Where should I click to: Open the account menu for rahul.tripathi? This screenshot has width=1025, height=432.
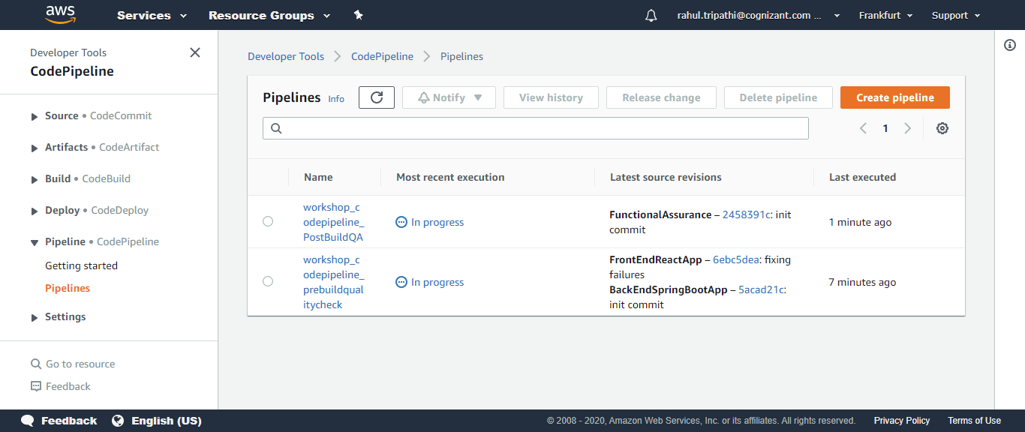[759, 15]
